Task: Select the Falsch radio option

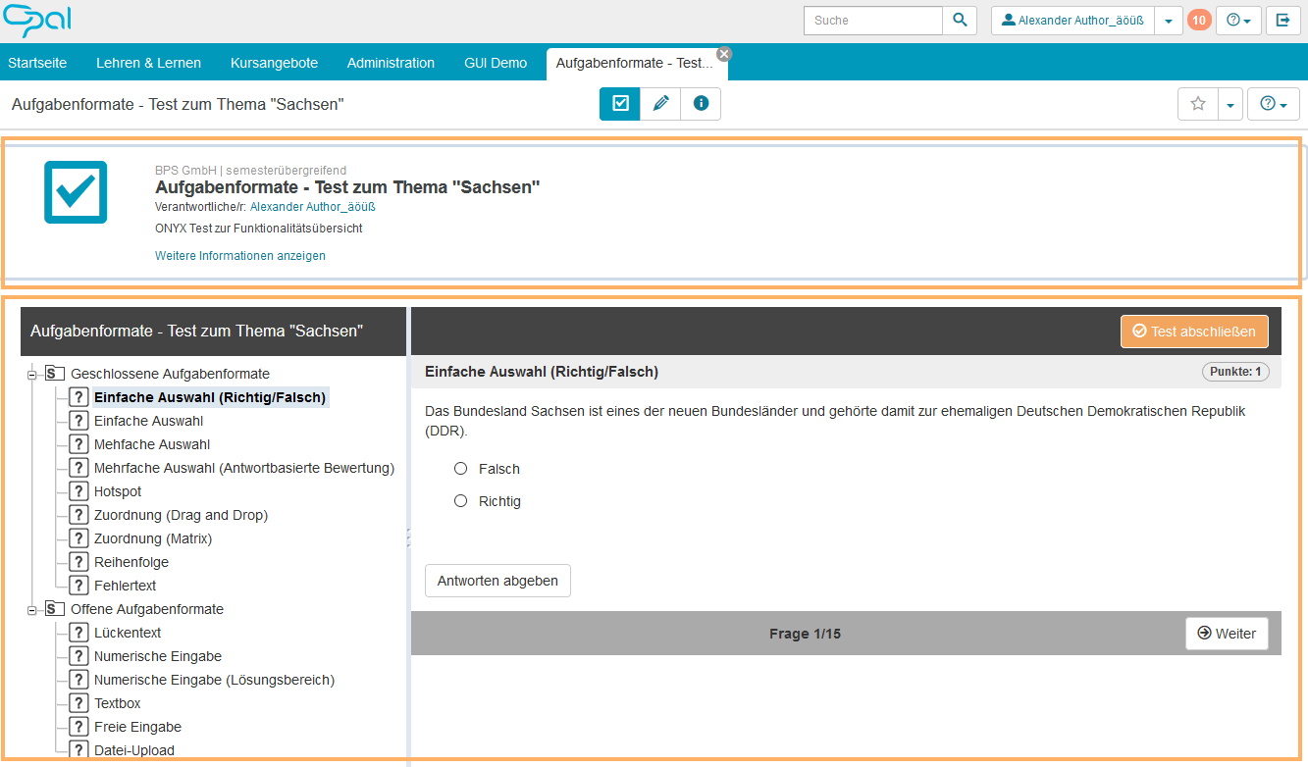Action: pos(461,469)
